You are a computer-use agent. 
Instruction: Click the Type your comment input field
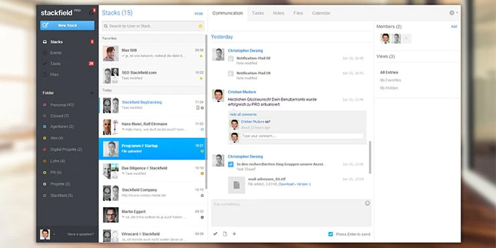tap(302, 136)
